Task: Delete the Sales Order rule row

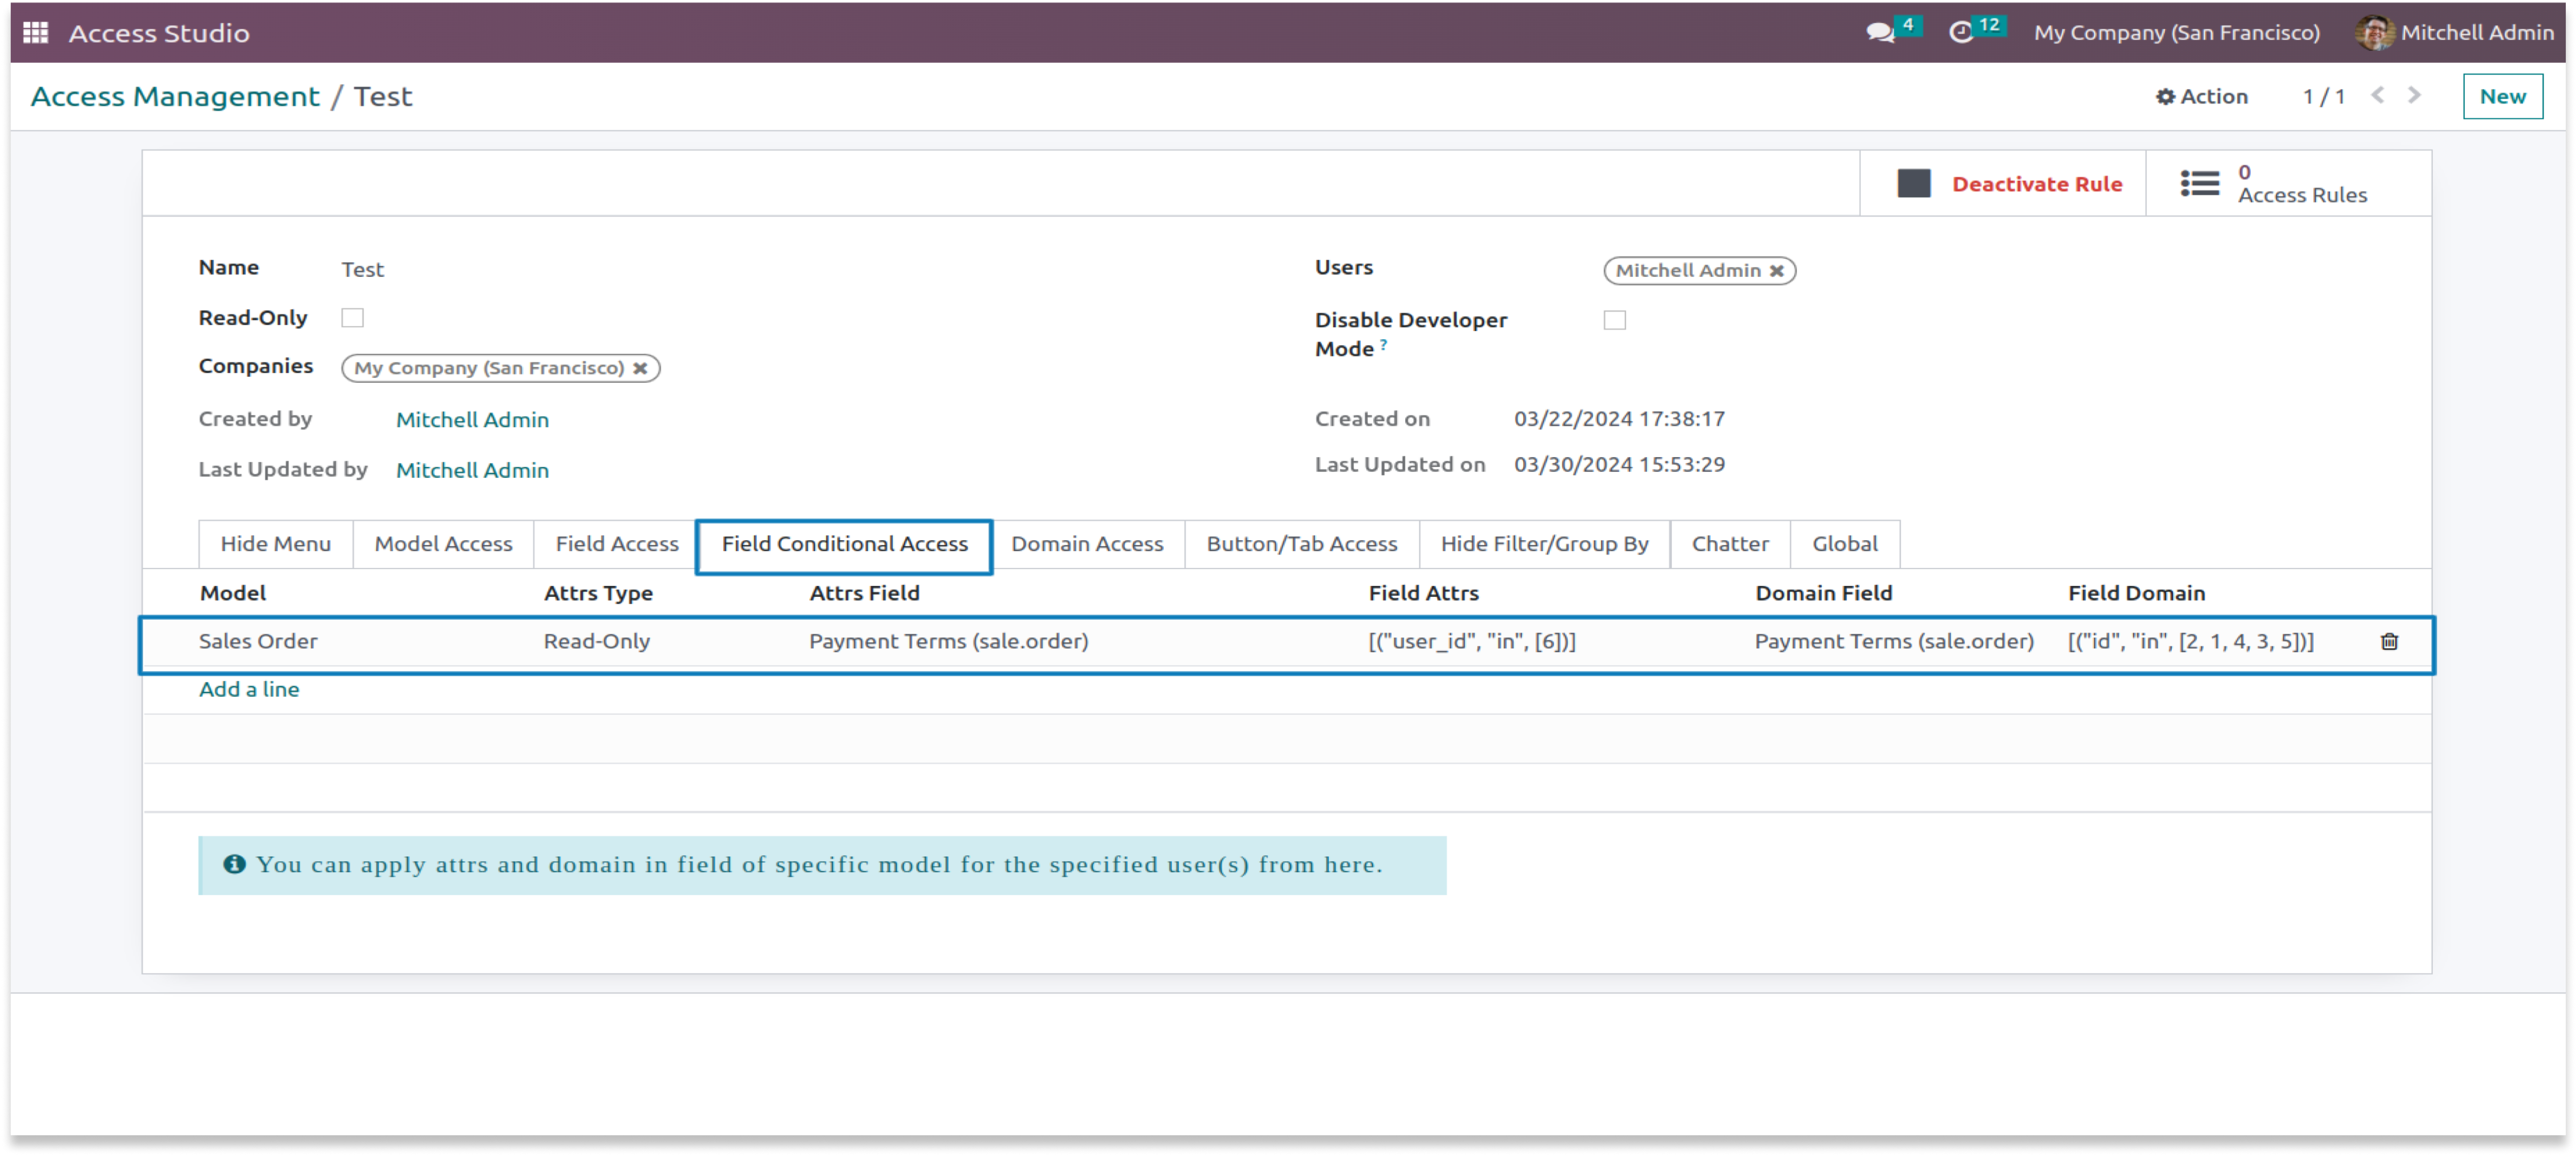Action: click(x=2389, y=642)
